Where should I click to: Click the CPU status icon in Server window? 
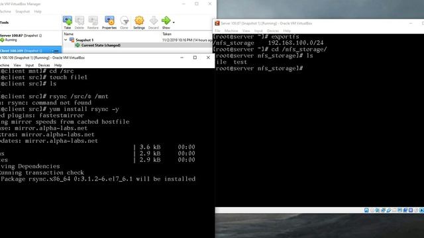tap(411, 210)
